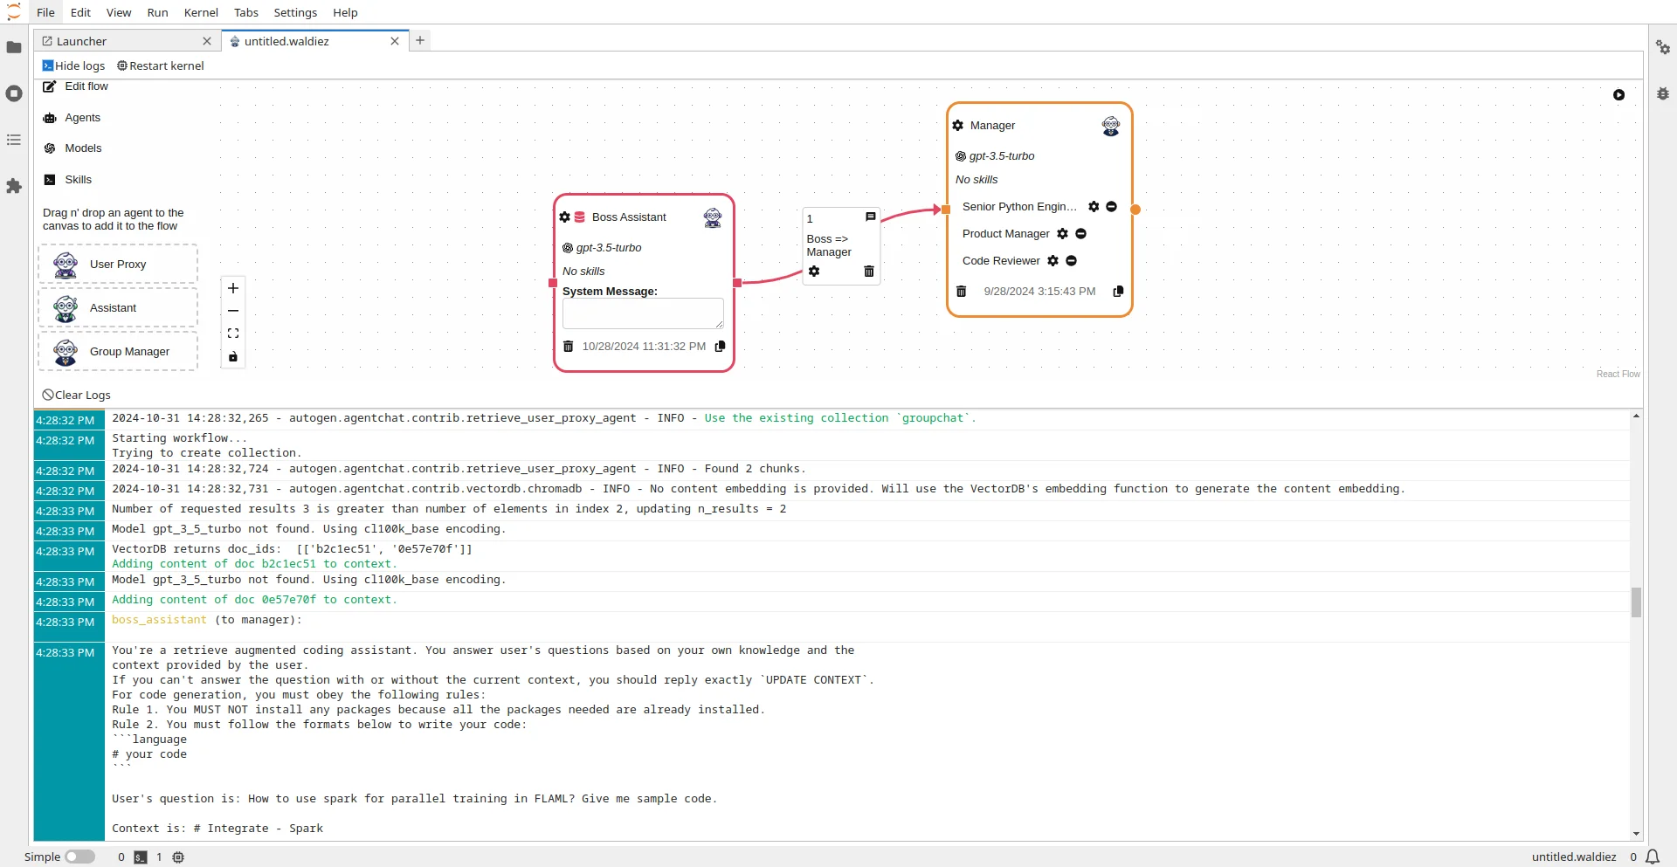Click the orange source handle on Manager node

coord(1135,210)
